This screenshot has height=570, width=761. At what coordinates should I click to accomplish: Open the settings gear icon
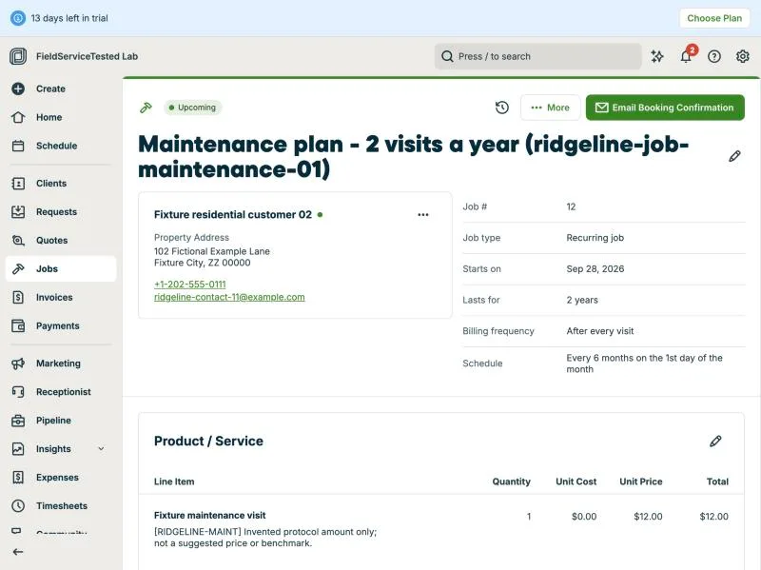(x=743, y=56)
